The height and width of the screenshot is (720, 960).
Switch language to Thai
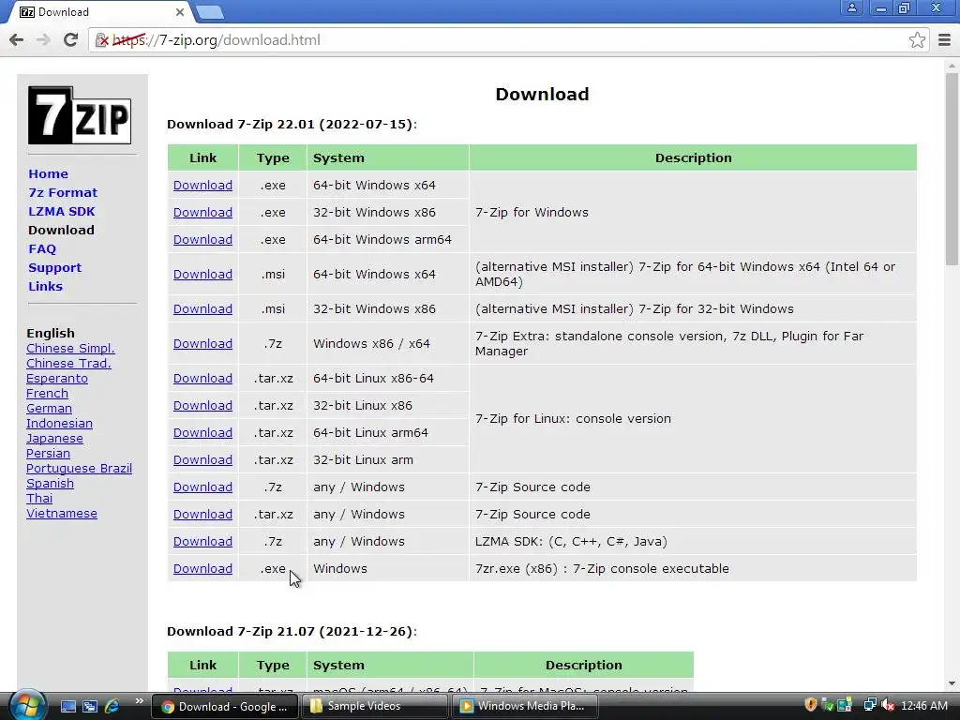[39, 499]
